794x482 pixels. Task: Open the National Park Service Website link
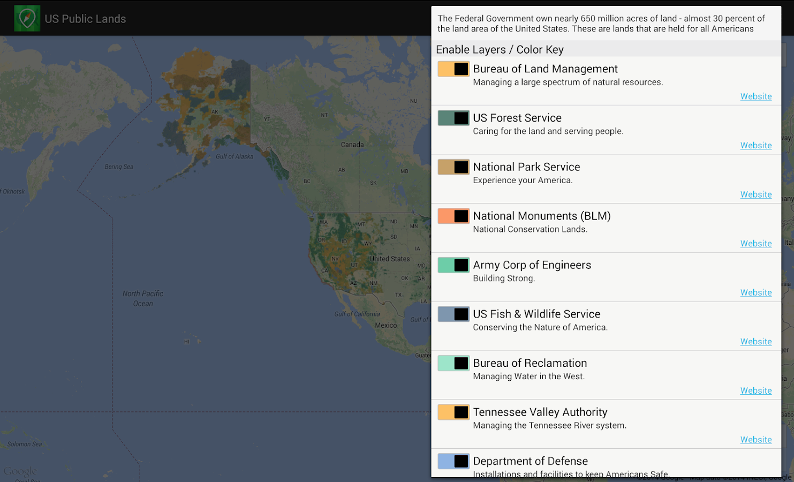[756, 194]
